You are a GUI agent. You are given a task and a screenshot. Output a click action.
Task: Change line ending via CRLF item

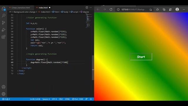[x=61, y=99]
